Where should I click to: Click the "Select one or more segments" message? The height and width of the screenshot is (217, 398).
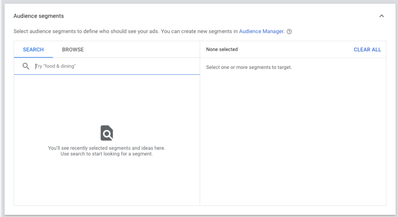(249, 67)
